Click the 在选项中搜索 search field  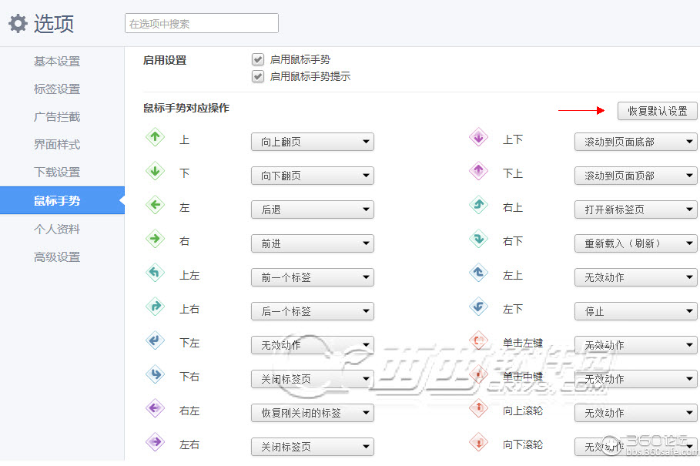(202, 23)
